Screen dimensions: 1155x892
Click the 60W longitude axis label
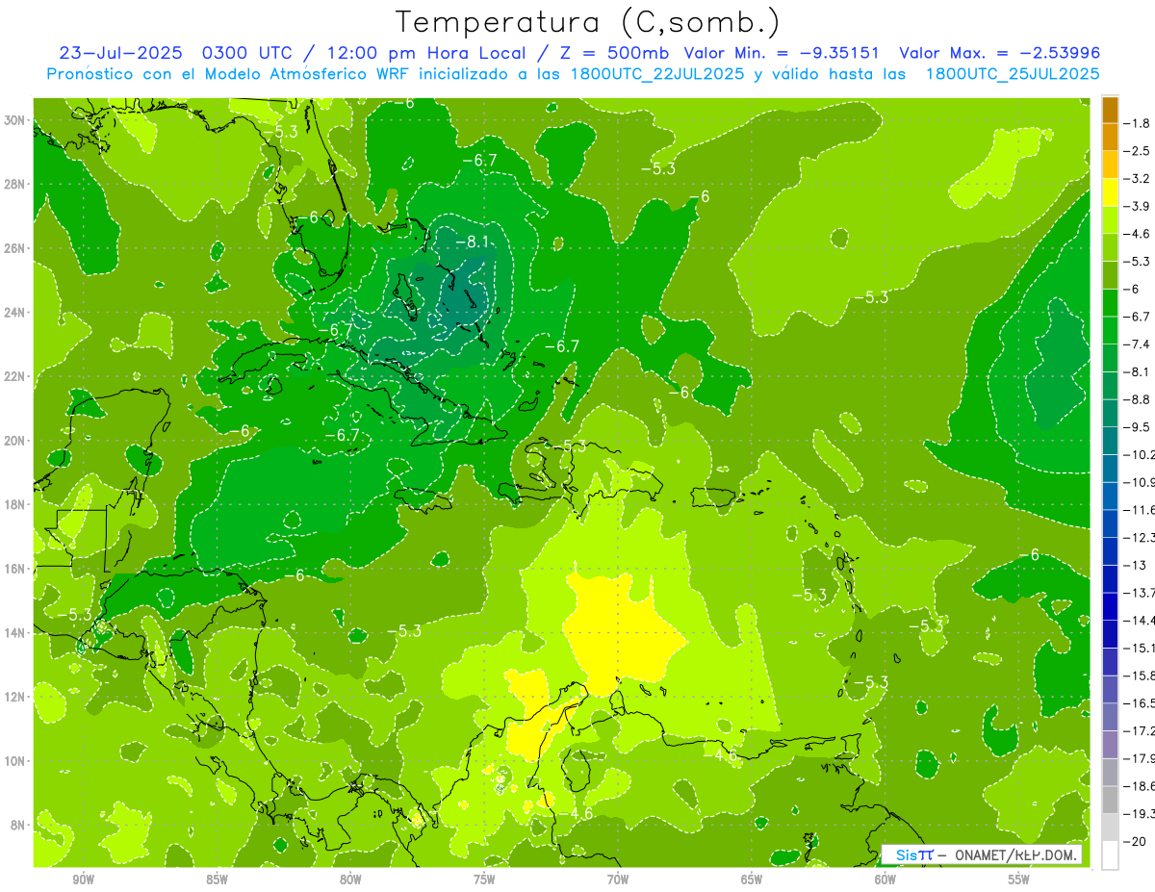coord(885,879)
